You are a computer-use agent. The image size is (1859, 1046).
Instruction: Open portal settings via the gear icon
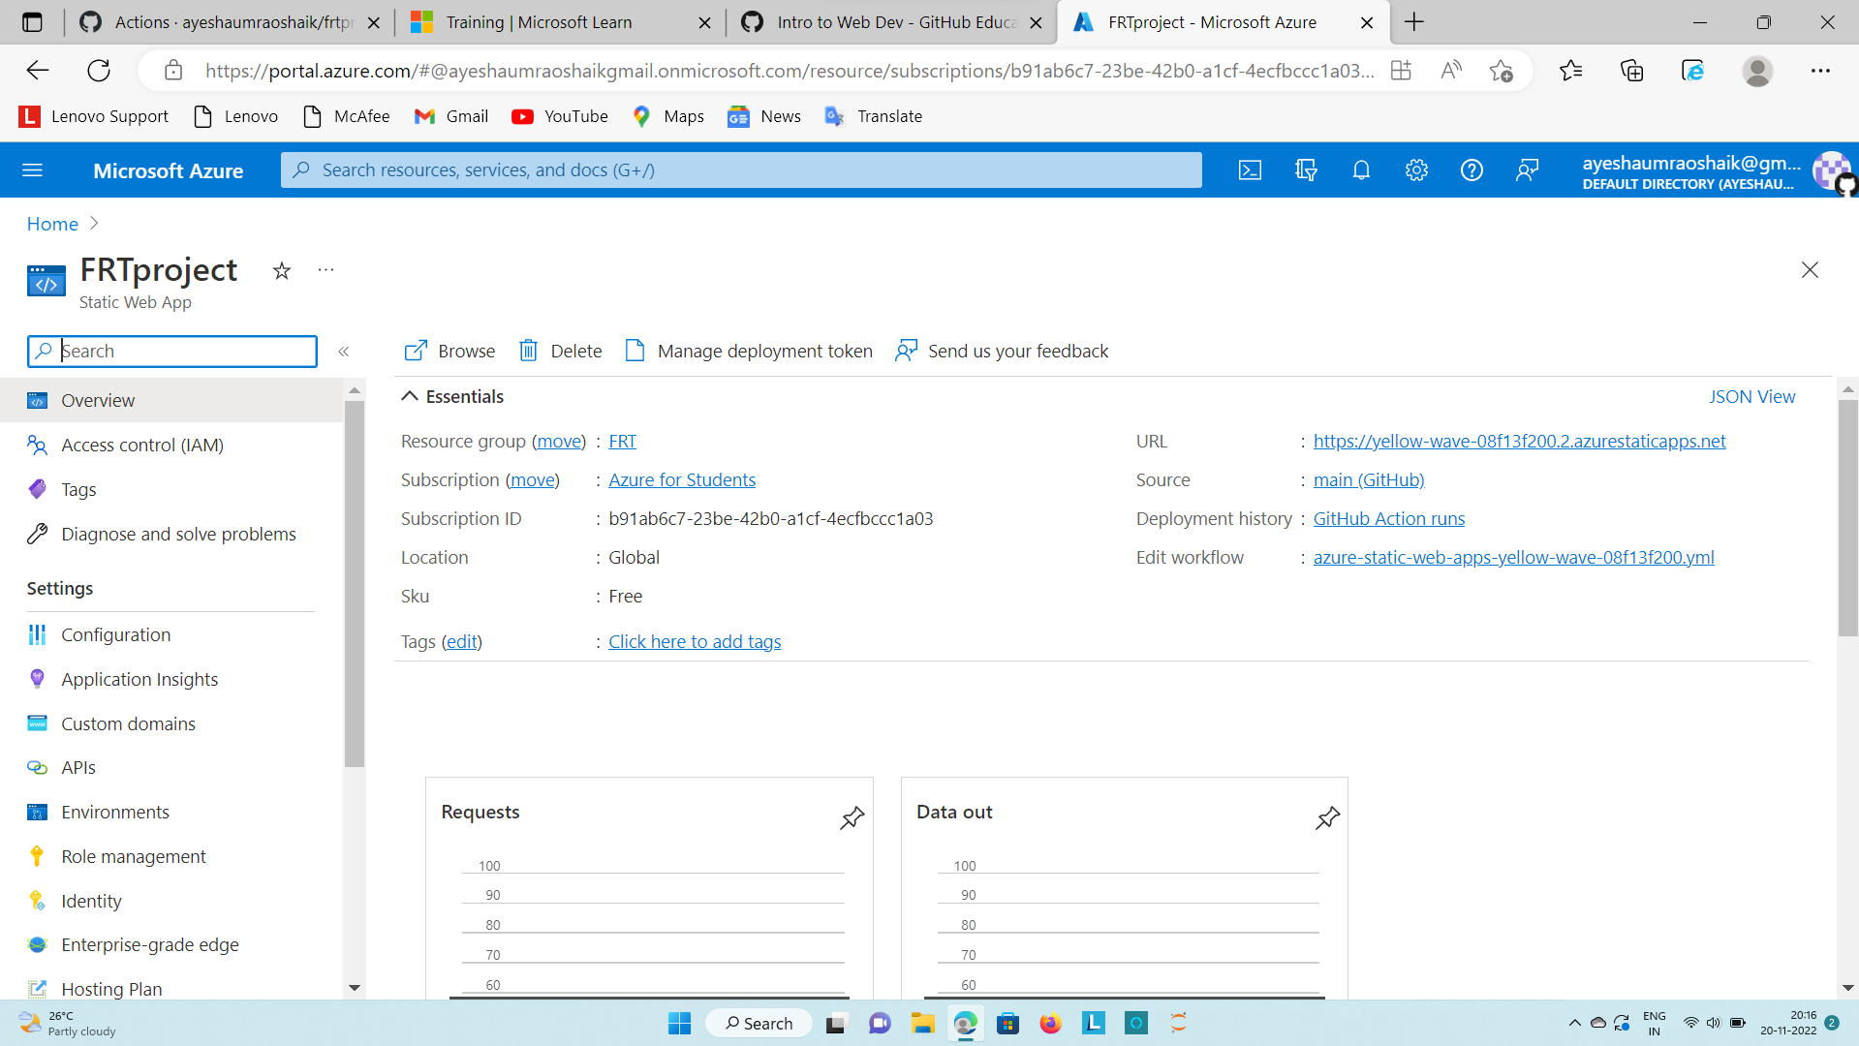tap(1416, 169)
